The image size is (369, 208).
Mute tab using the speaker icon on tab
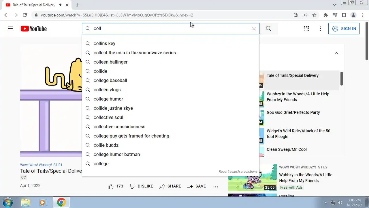coord(61,5)
